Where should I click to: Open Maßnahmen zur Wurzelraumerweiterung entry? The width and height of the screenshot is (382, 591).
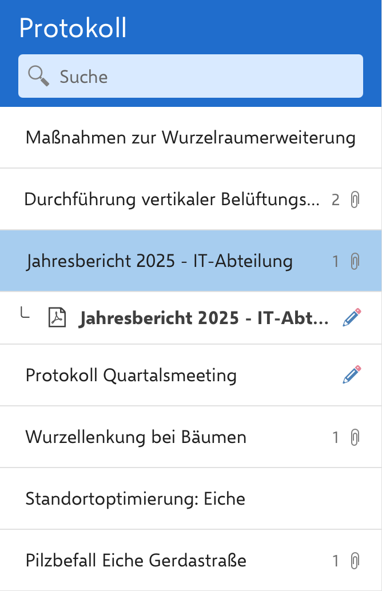click(x=190, y=138)
